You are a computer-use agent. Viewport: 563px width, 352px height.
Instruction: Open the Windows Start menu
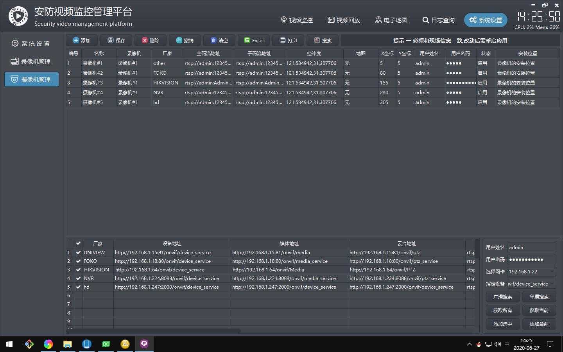tap(9, 344)
